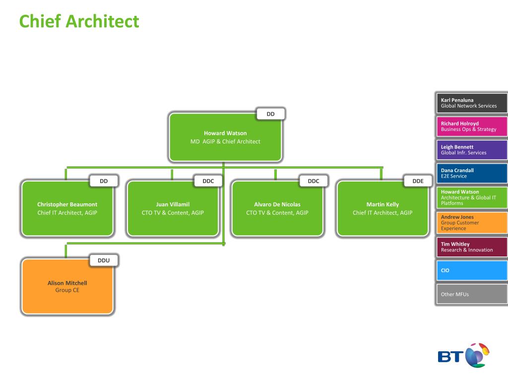Click the Chief Architect title
508x381 pixels.
pyautogui.click(x=79, y=21)
